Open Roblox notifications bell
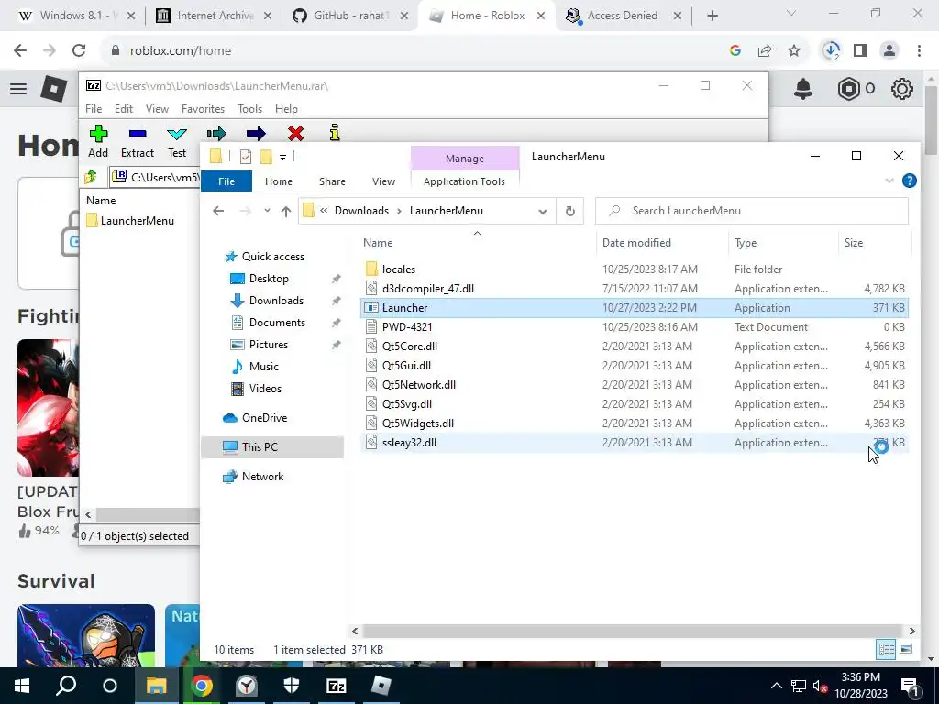This screenshot has width=939, height=704. tap(803, 89)
